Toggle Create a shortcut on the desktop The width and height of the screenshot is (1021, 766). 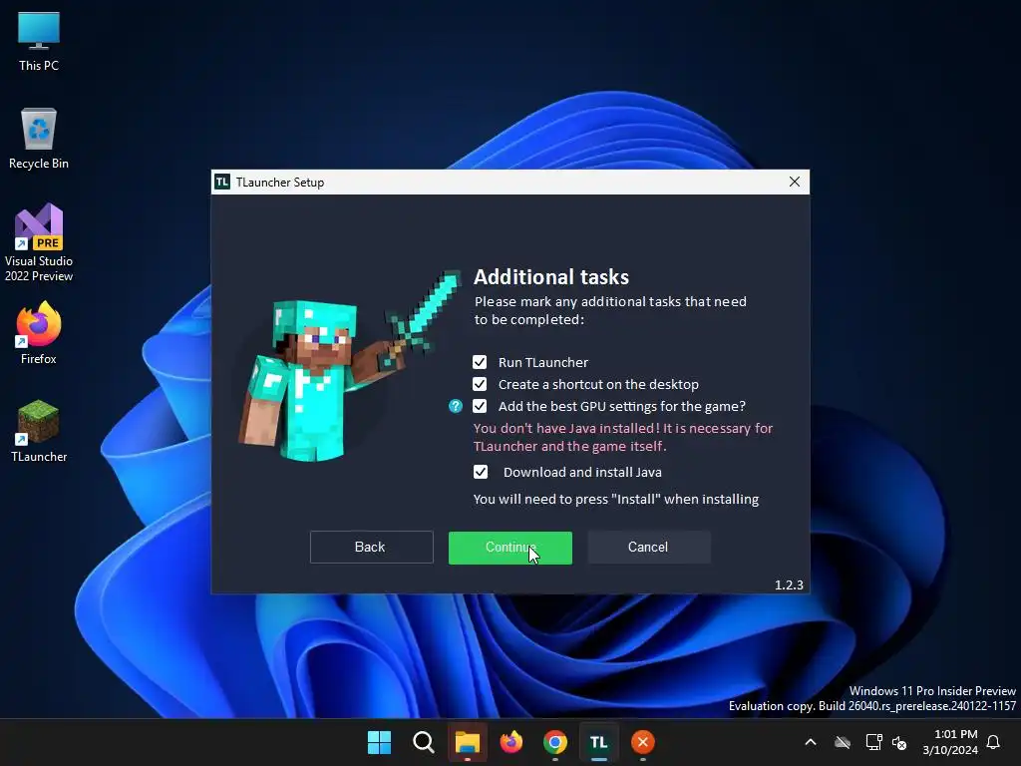click(x=480, y=384)
